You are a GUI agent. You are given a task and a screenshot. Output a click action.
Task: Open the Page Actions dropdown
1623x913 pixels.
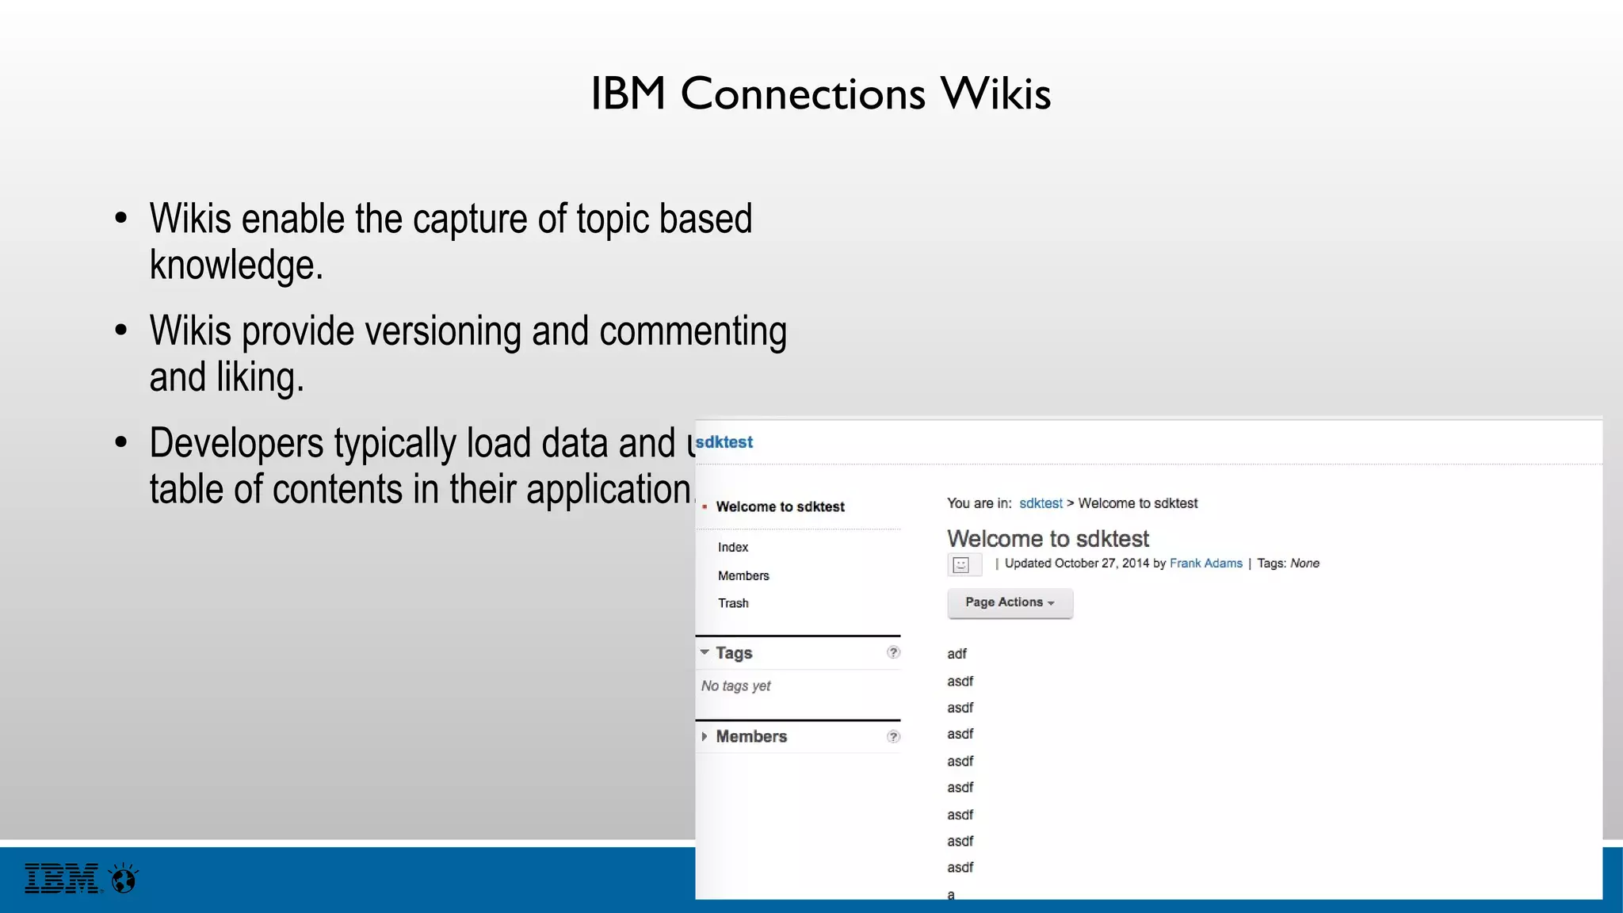1010,602
